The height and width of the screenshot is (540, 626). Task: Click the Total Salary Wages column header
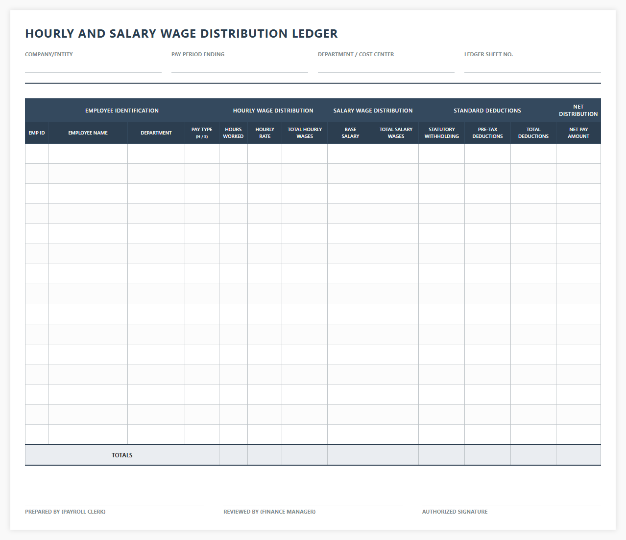point(396,133)
